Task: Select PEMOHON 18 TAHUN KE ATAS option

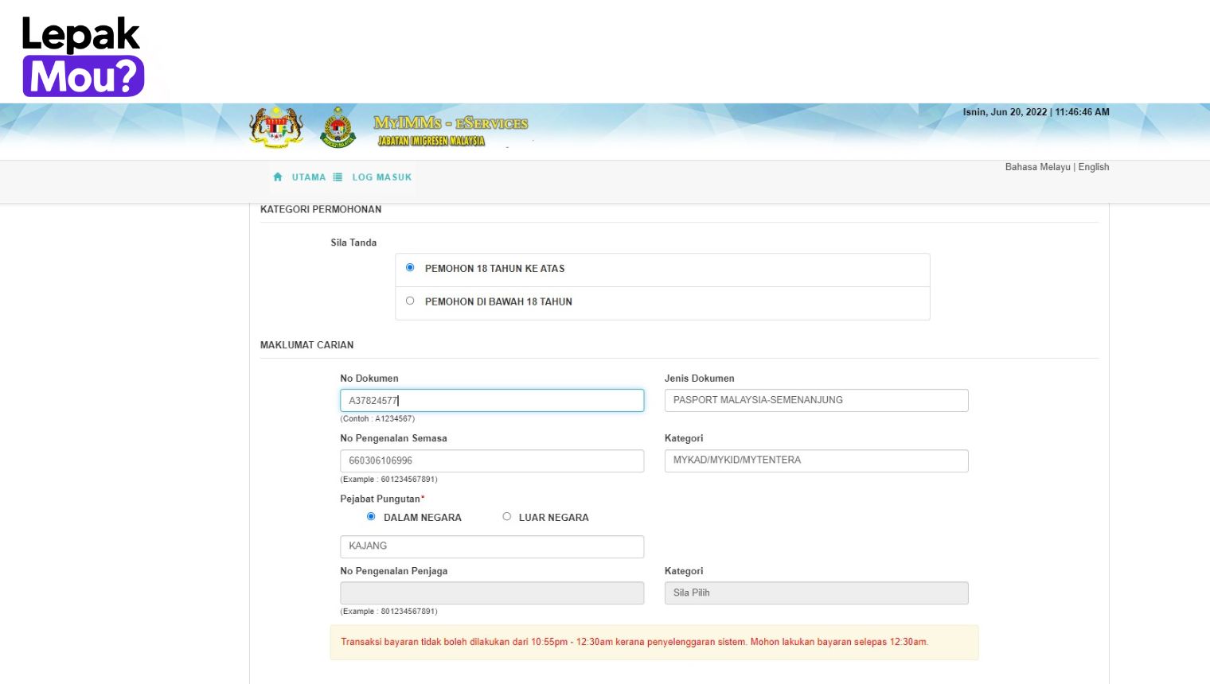Action: click(x=410, y=267)
